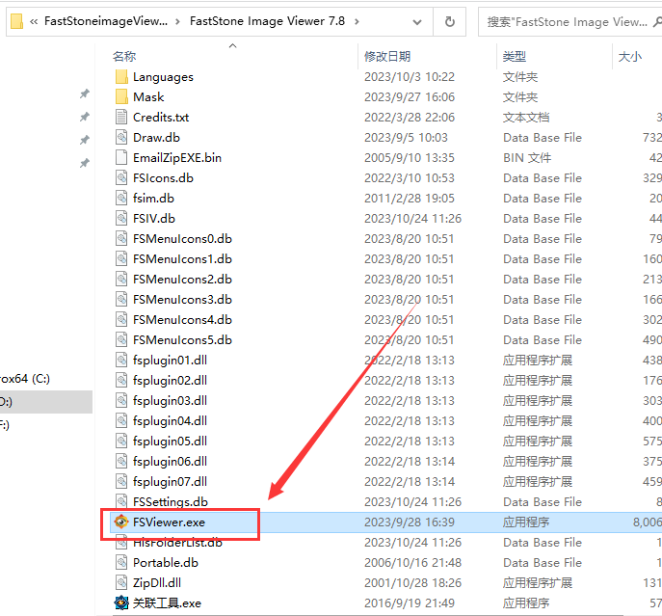This screenshot has width=662, height=616.
Task: Click the 2001/10/28 18:26 date cell
Action: pos(412,583)
